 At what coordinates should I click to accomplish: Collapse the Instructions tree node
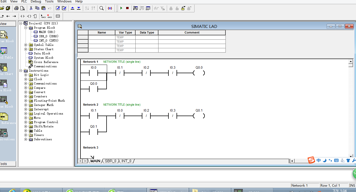[21, 71]
